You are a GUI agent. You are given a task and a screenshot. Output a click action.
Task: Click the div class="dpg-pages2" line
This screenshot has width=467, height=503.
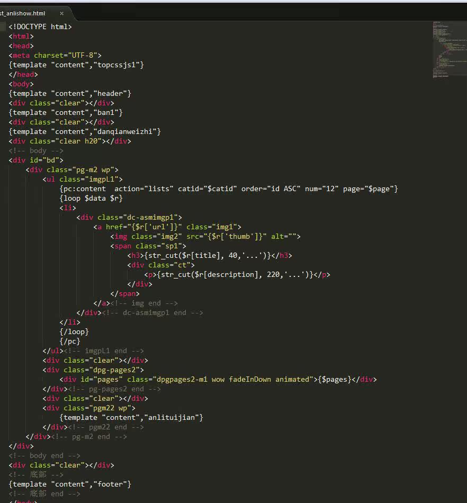(93, 370)
